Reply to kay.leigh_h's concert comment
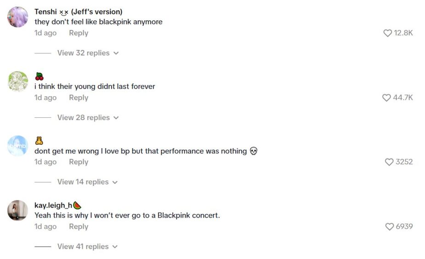 (x=79, y=226)
